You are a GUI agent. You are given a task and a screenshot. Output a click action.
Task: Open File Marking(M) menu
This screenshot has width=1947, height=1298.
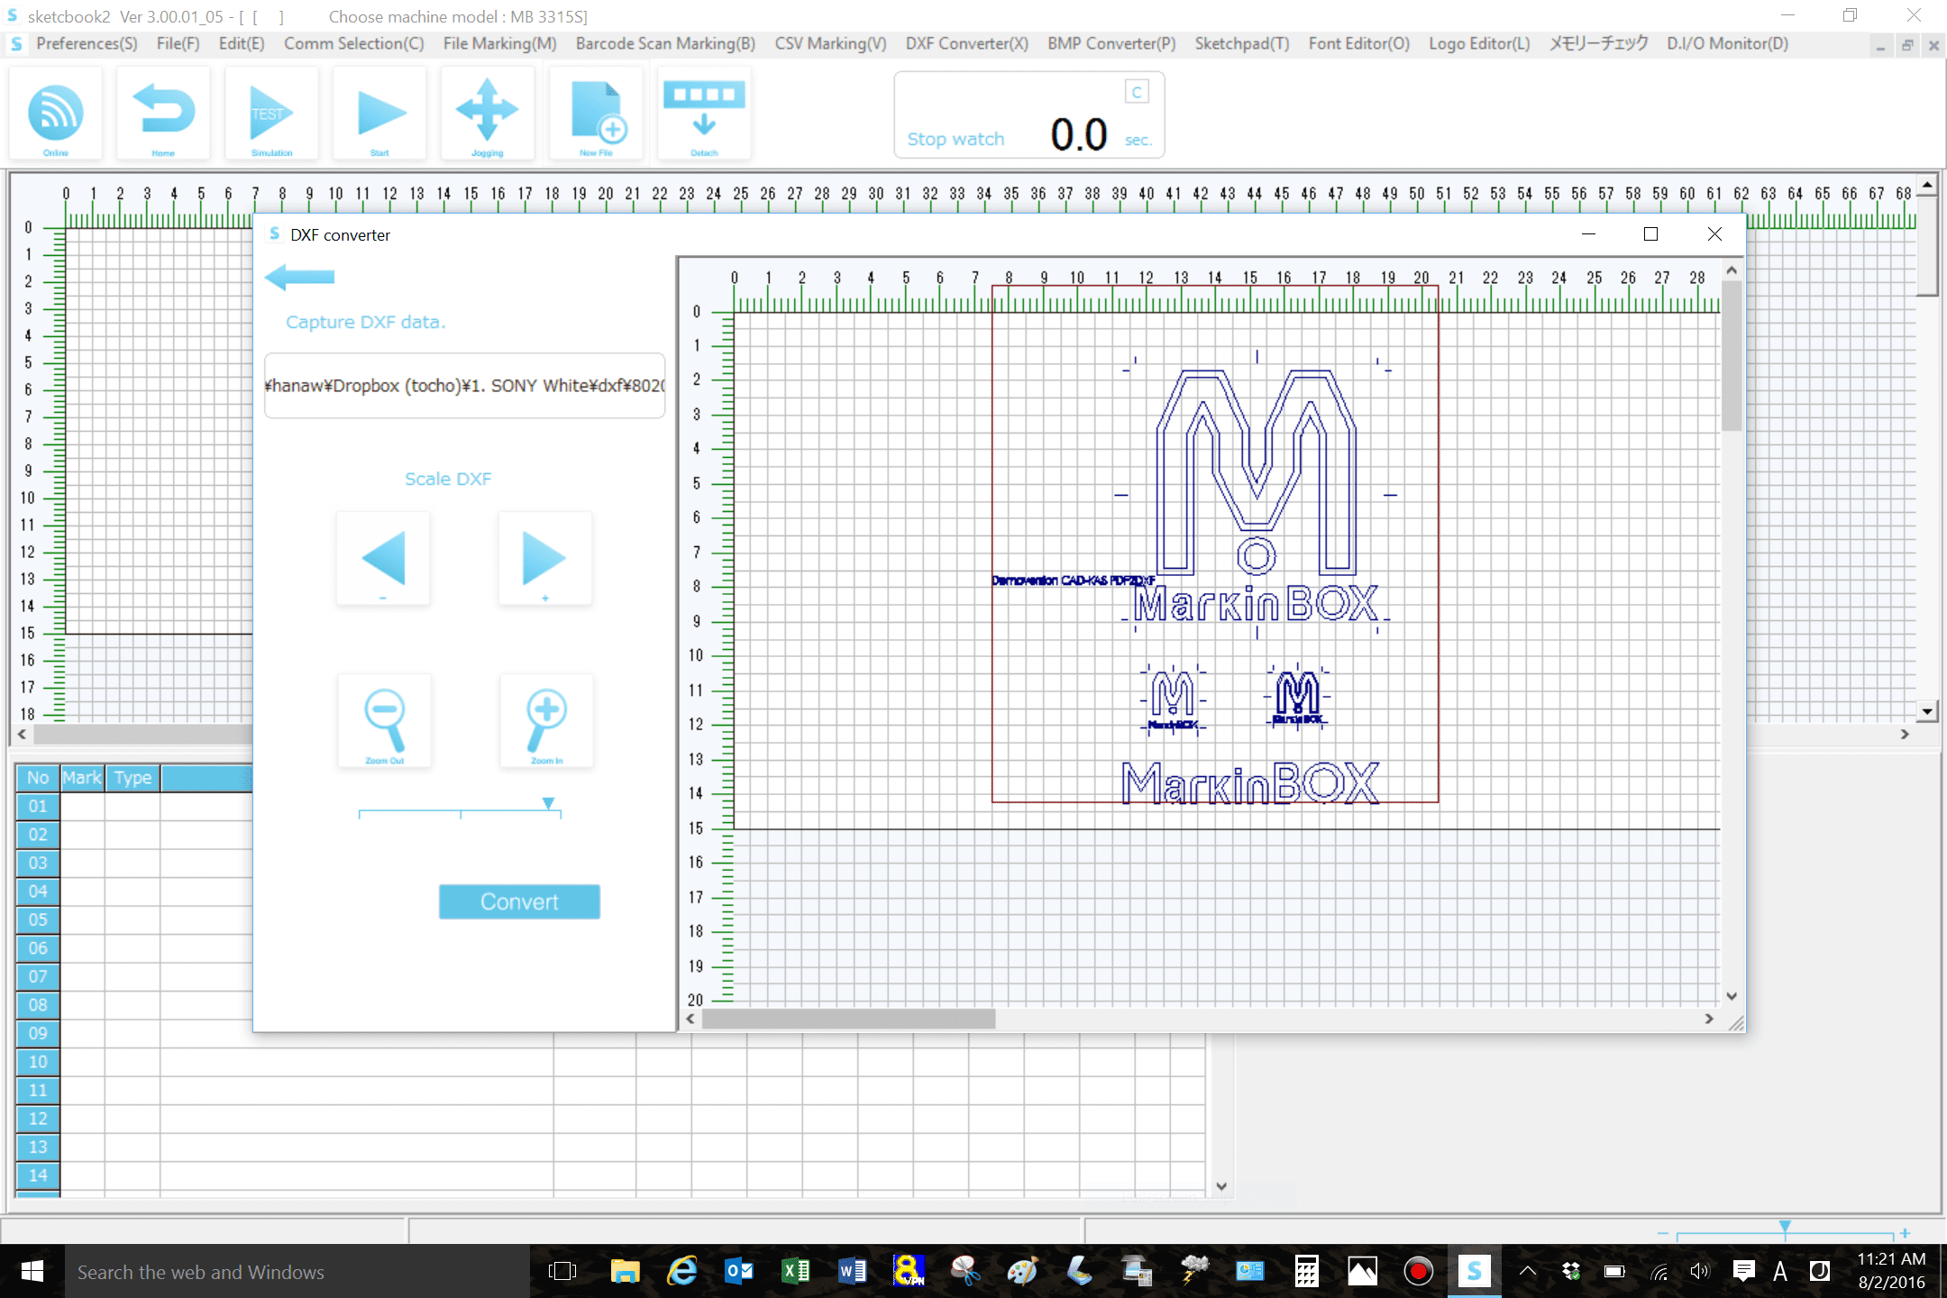pyautogui.click(x=499, y=43)
